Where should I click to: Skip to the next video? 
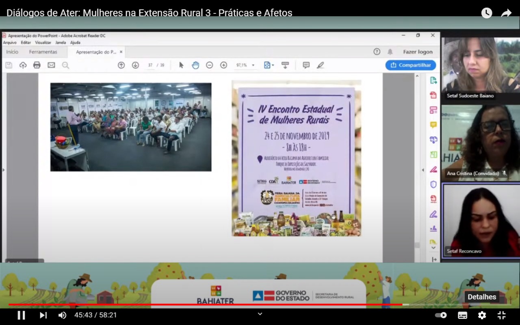[x=43, y=315]
